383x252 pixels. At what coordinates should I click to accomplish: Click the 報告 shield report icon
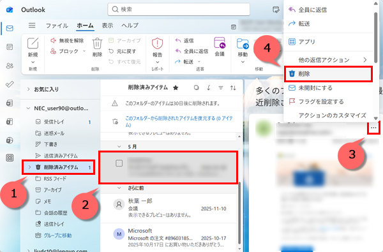tap(157, 44)
